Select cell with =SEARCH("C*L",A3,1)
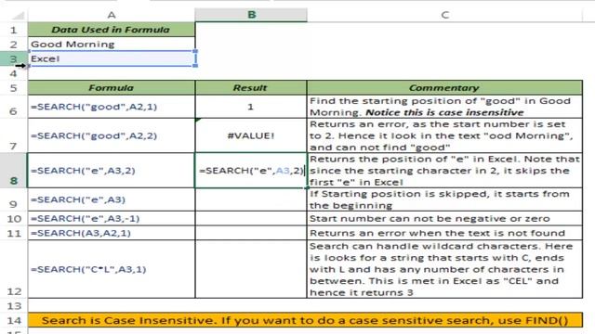595x334 pixels. tap(112, 269)
